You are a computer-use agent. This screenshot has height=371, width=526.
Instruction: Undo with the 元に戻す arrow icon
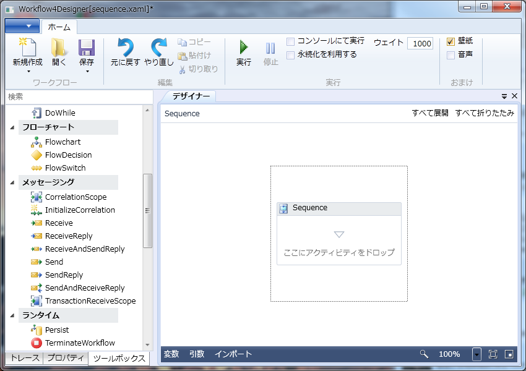[x=126, y=47]
